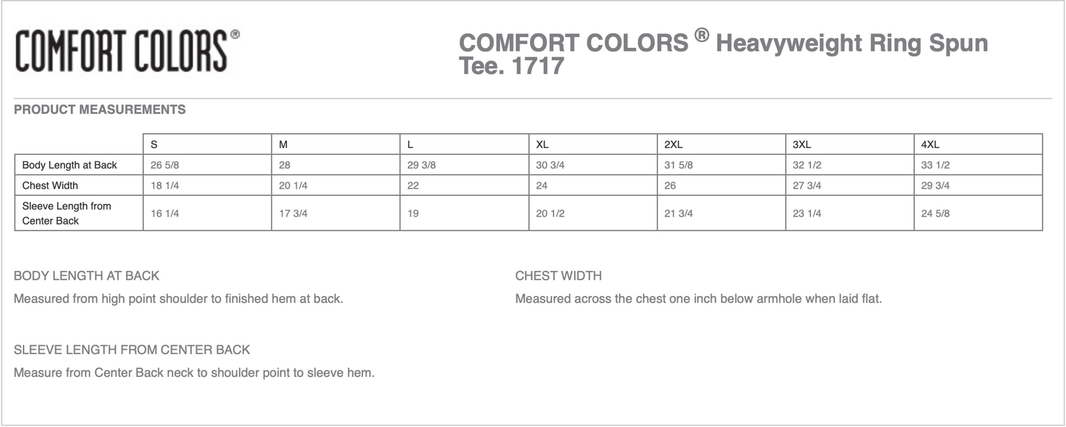
Task: Select the Product Measurements heading
Action: click(x=100, y=110)
